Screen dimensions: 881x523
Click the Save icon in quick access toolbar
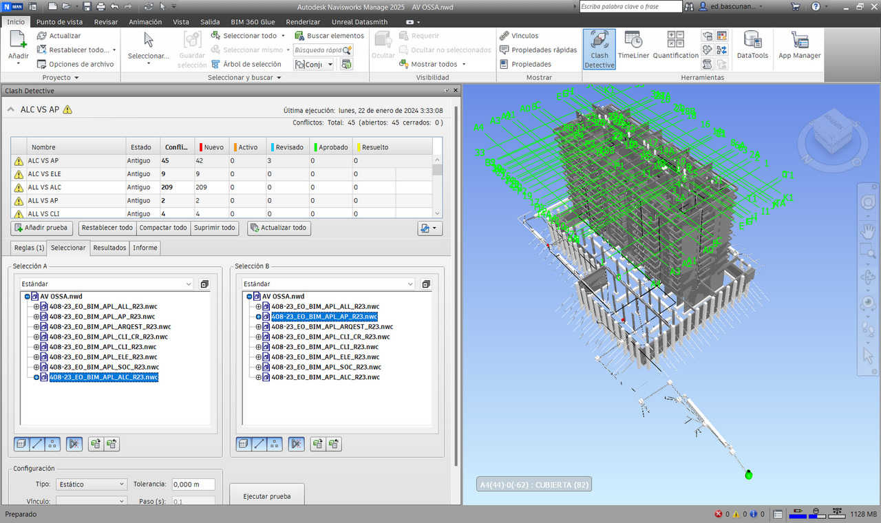coord(87,6)
